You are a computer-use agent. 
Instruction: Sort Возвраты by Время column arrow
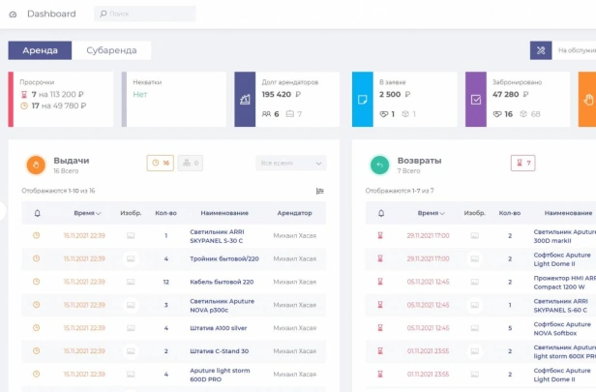(x=442, y=213)
